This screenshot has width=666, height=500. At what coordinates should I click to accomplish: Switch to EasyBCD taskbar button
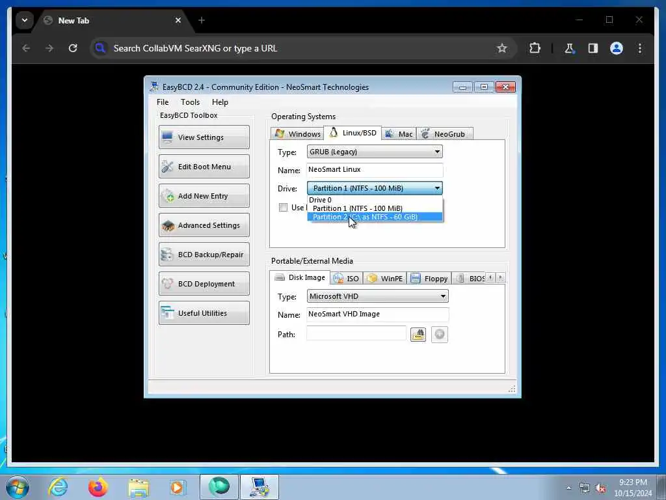click(260, 487)
